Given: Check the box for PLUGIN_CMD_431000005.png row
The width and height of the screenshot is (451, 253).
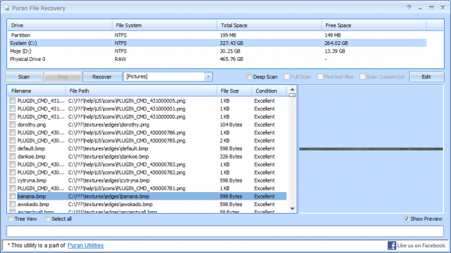Looking at the screenshot, I should click(12, 101).
